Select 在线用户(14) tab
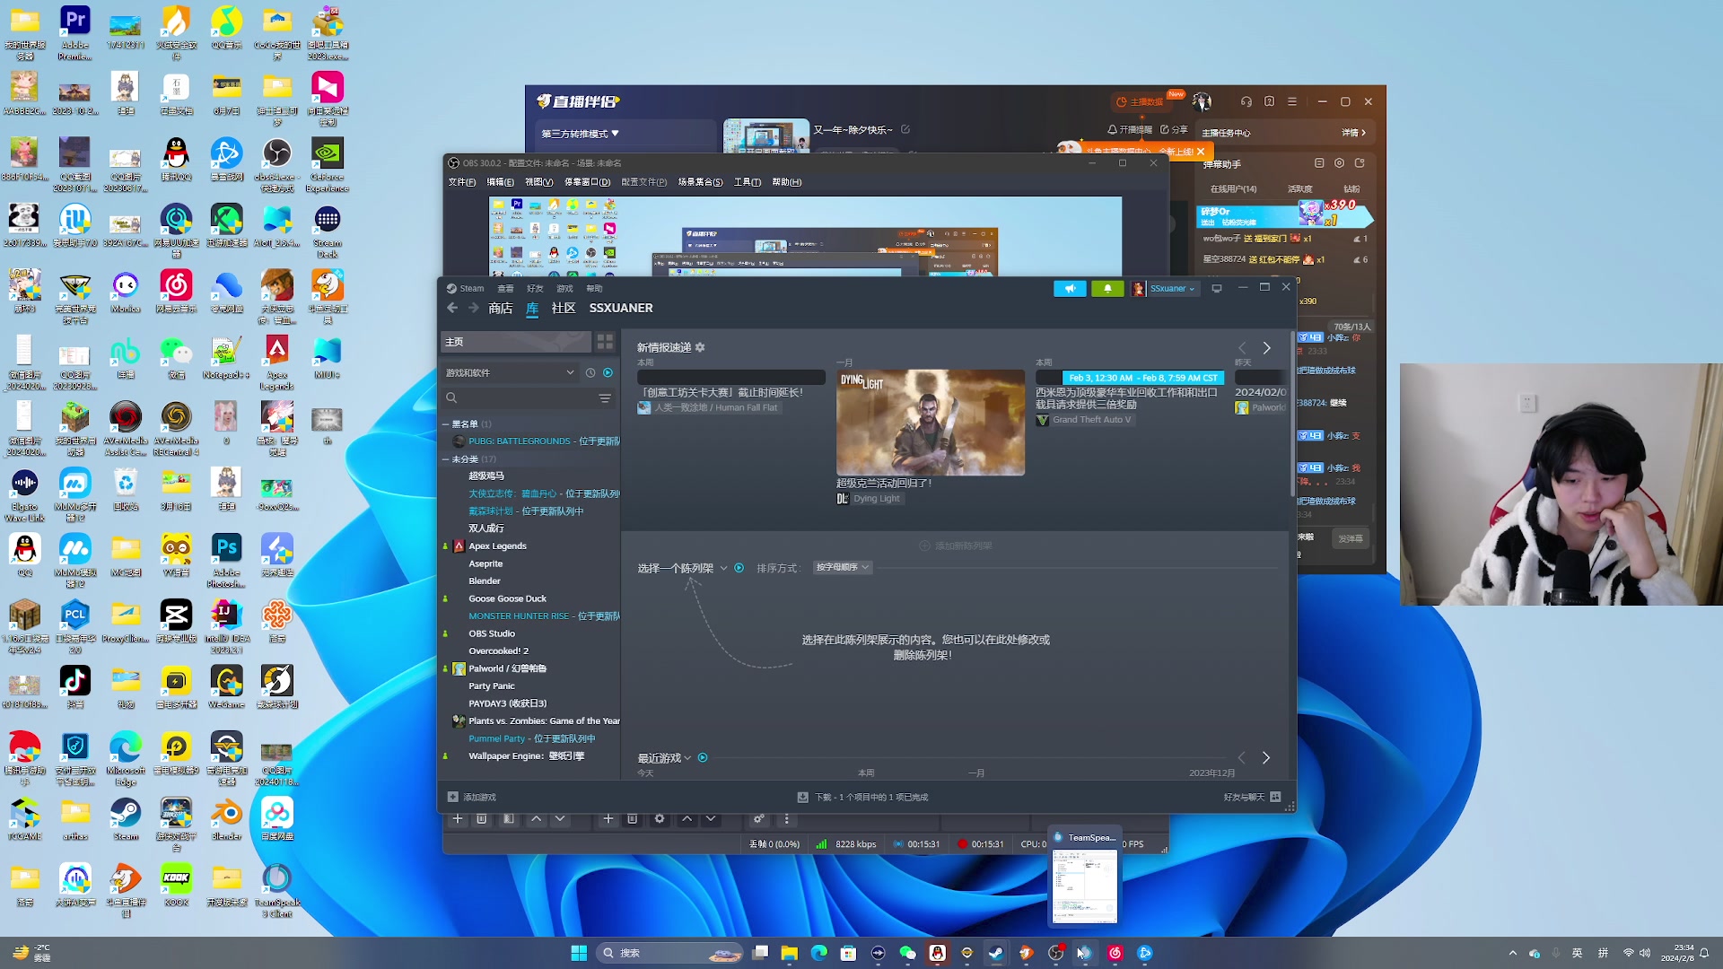Image resolution: width=1723 pixels, height=969 pixels. (x=1233, y=188)
